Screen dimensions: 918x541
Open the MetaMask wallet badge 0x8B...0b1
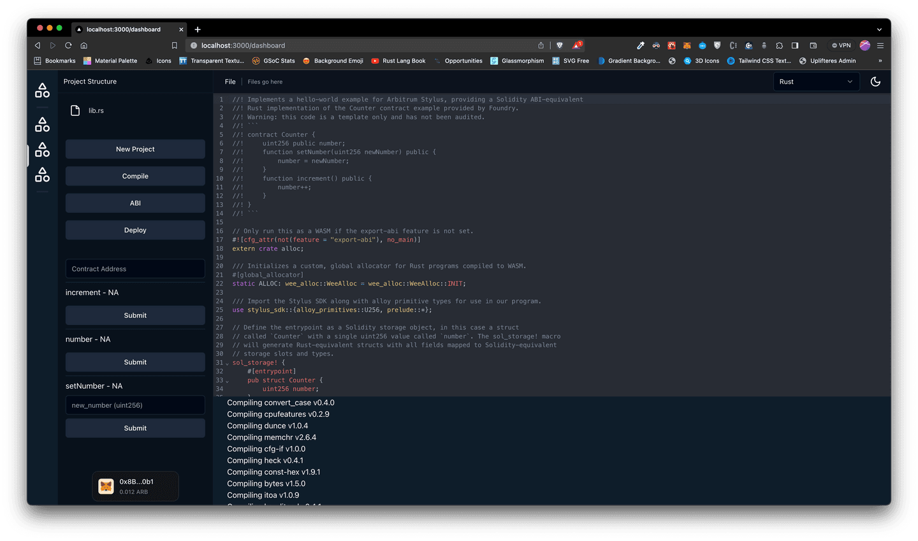pyautogui.click(x=135, y=486)
